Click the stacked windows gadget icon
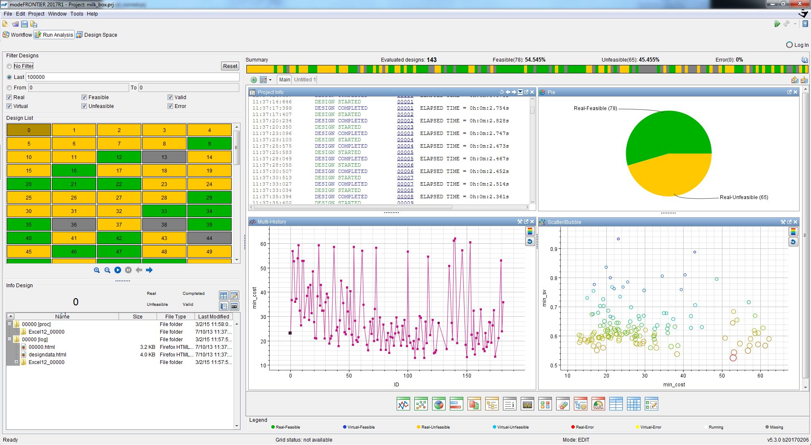Image resolution: width=811 pixels, height=445 pixels. [x=563, y=404]
